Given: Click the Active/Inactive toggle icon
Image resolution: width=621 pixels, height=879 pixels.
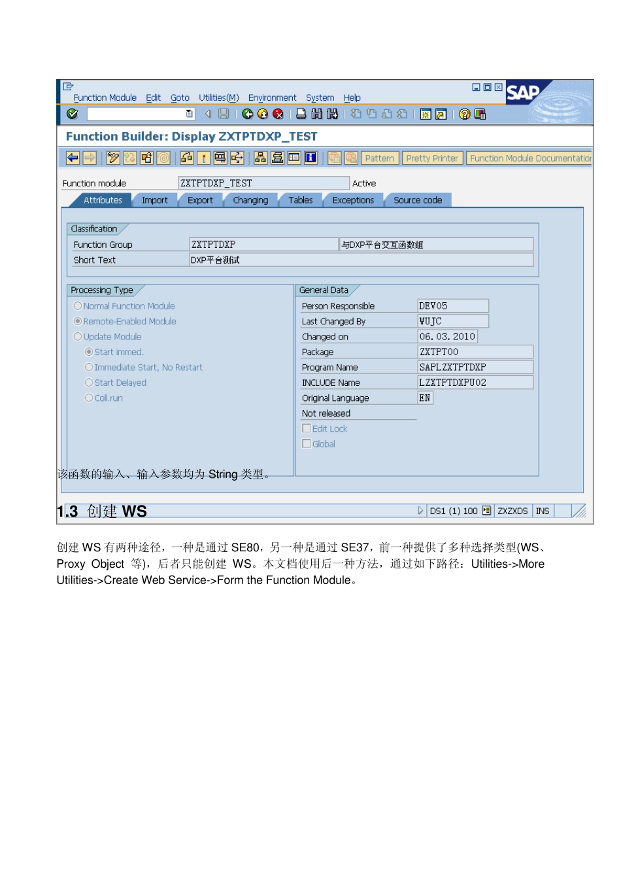Looking at the screenshot, I should click(130, 158).
